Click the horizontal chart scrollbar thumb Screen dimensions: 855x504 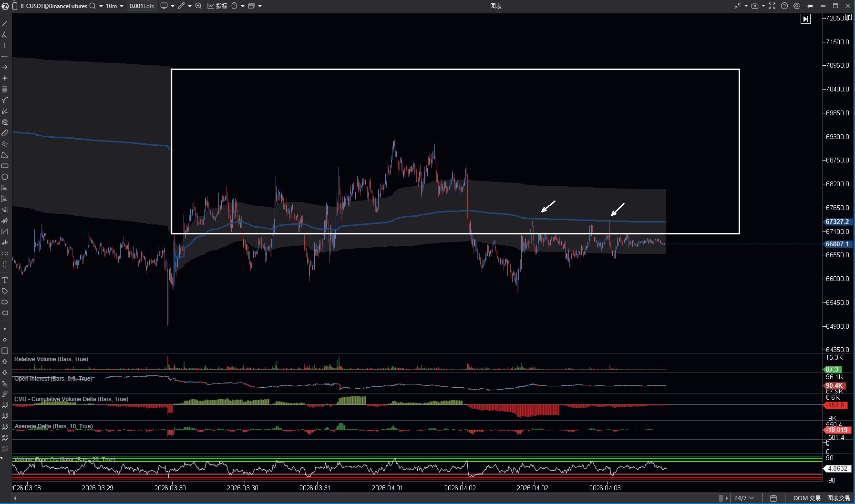(721, 498)
